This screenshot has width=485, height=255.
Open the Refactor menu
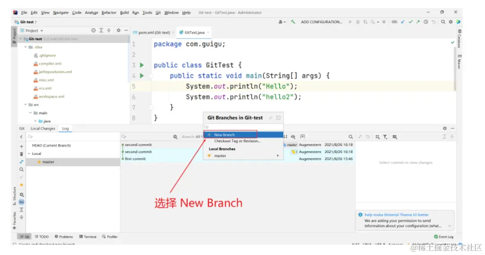[x=109, y=13]
